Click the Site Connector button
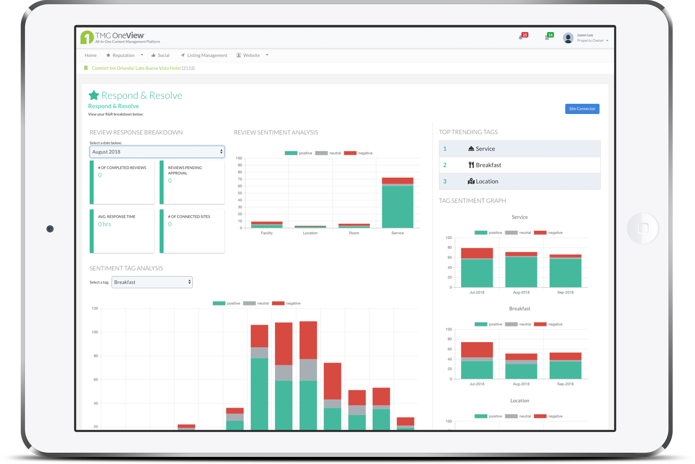This screenshot has height=464, width=695. point(582,109)
